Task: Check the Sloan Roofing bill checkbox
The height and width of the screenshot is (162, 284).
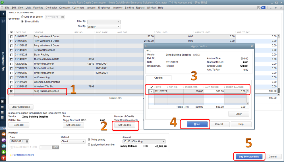Action: tap(11, 55)
